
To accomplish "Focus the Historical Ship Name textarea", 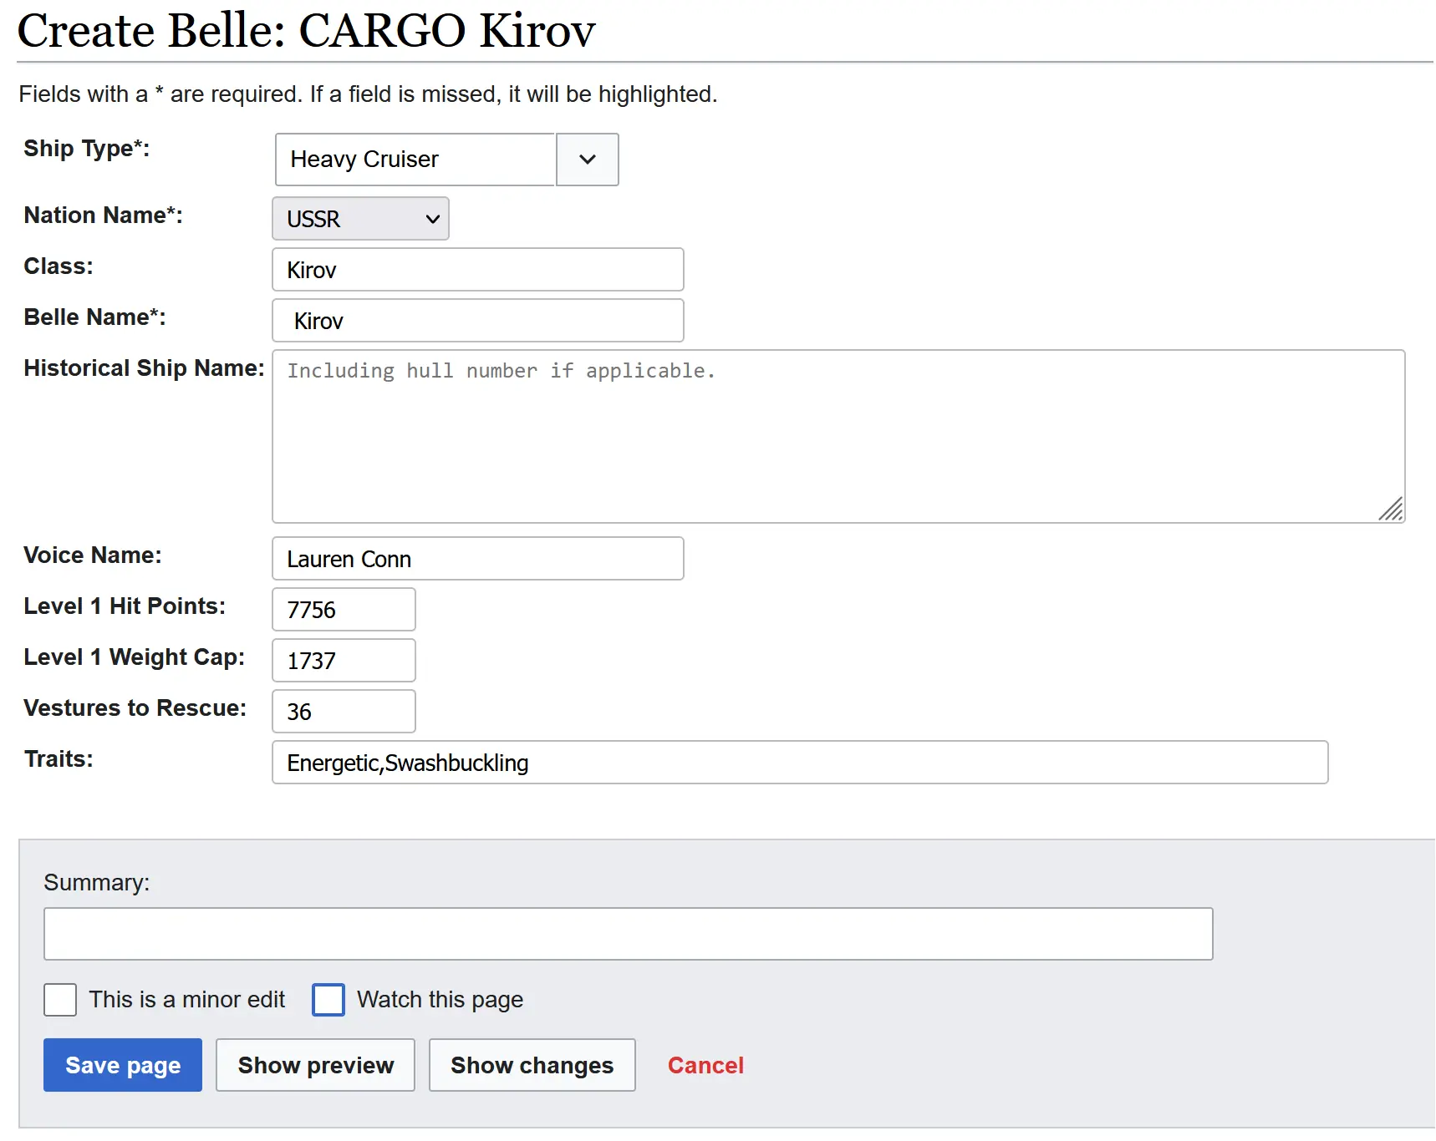I will tap(838, 436).
